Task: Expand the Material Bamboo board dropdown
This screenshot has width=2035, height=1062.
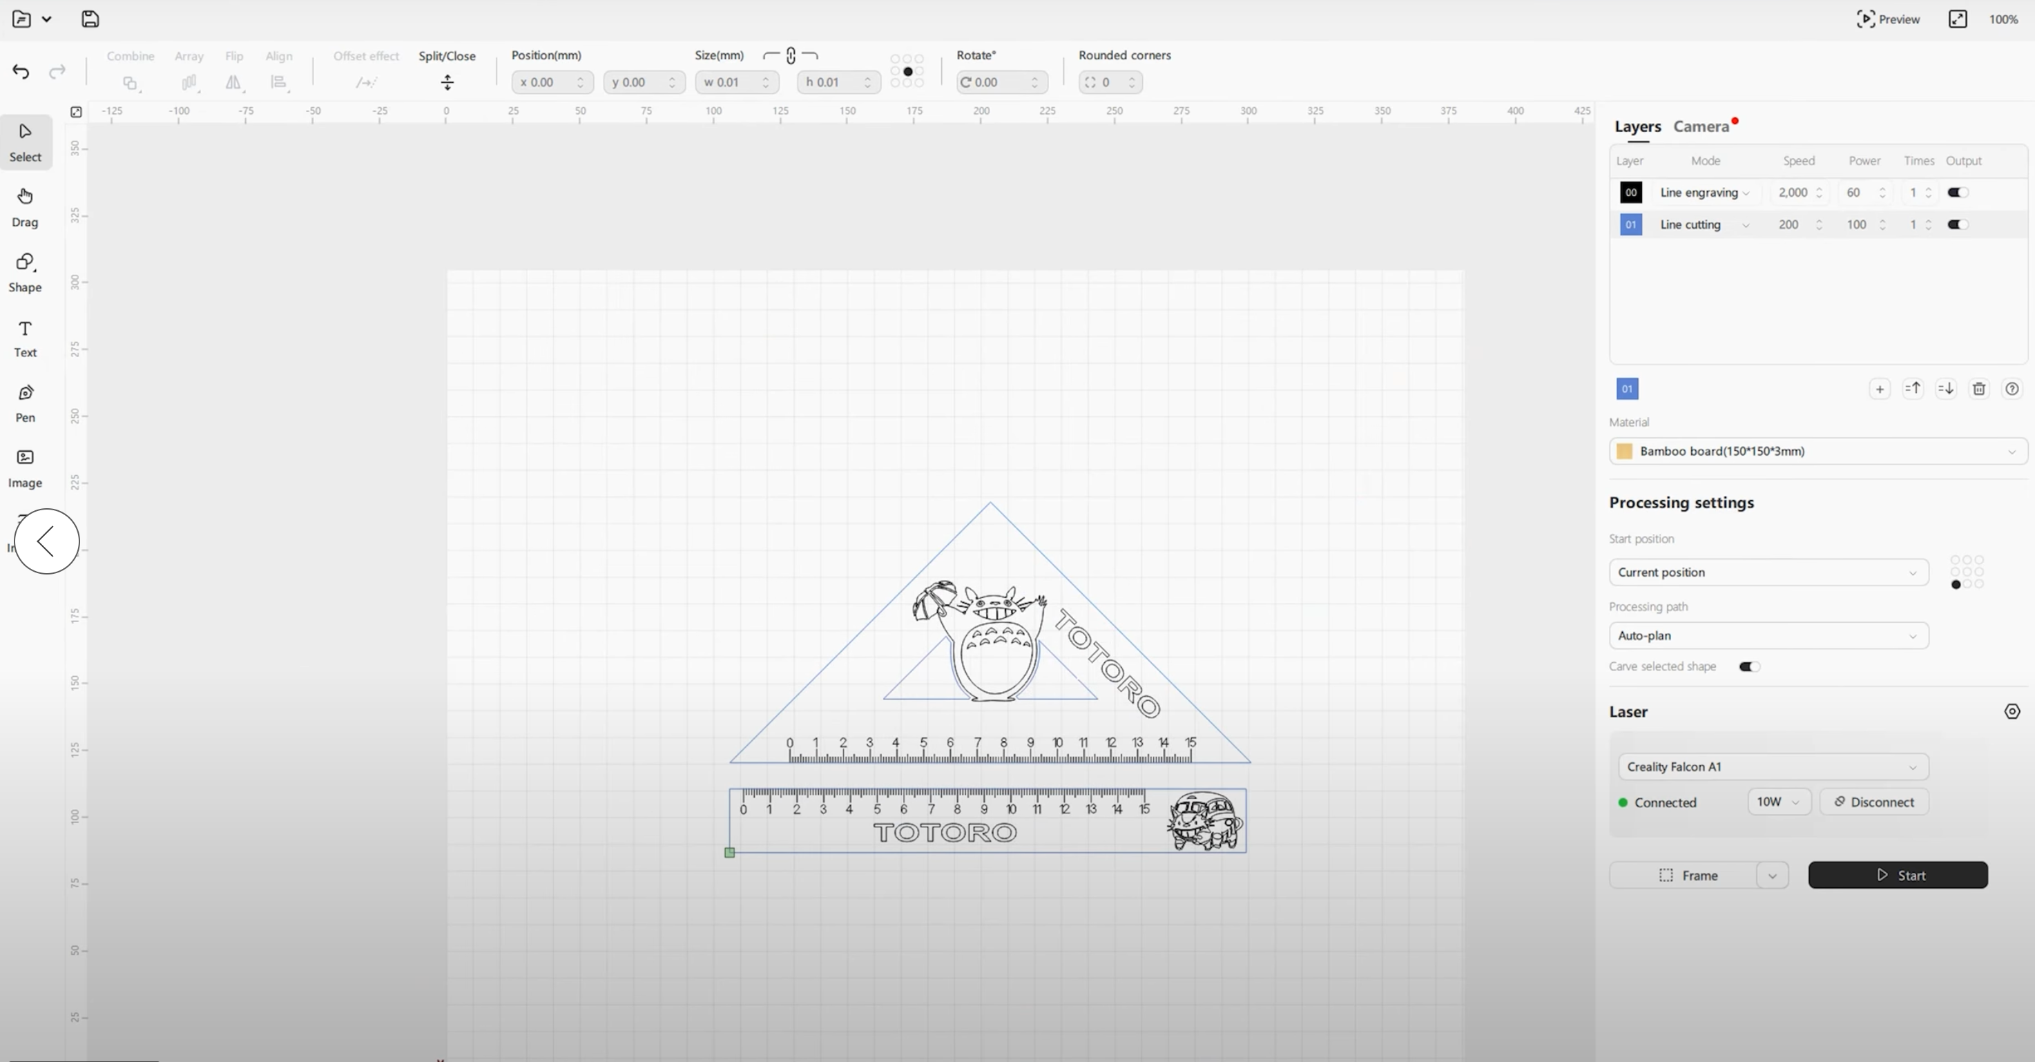Action: [x=1817, y=451]
